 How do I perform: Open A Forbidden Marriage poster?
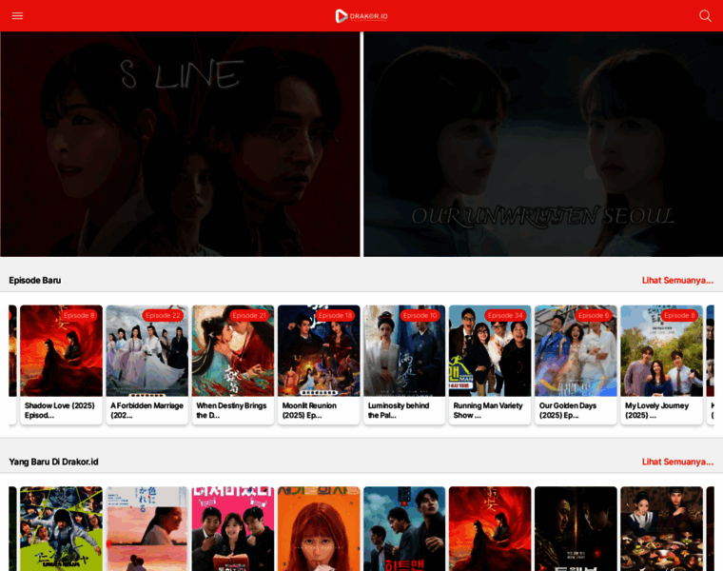point(147,350)
